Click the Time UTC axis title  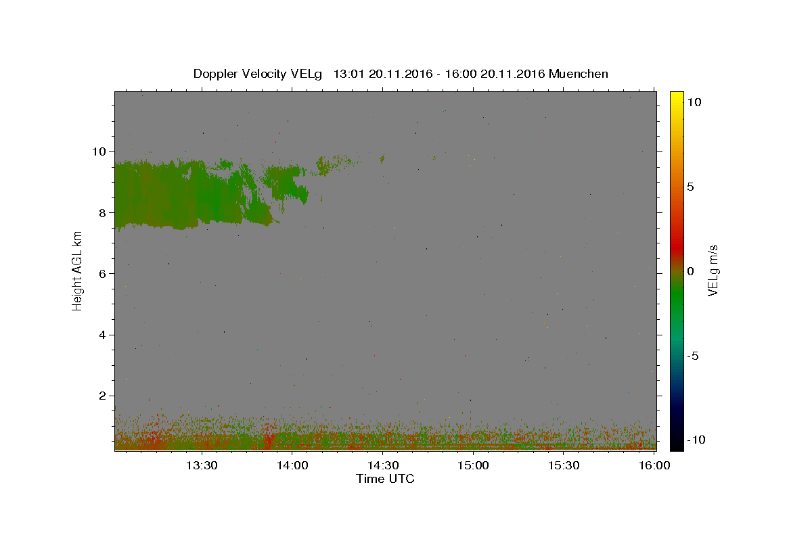(x=385, y=479)
